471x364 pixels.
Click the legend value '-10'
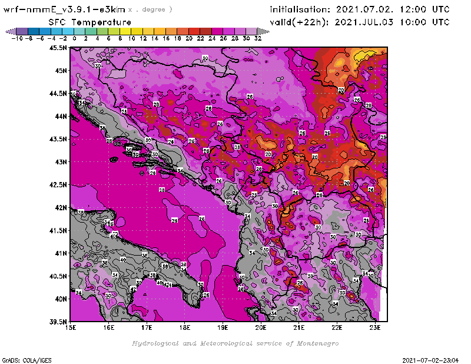tap(17, 38)
